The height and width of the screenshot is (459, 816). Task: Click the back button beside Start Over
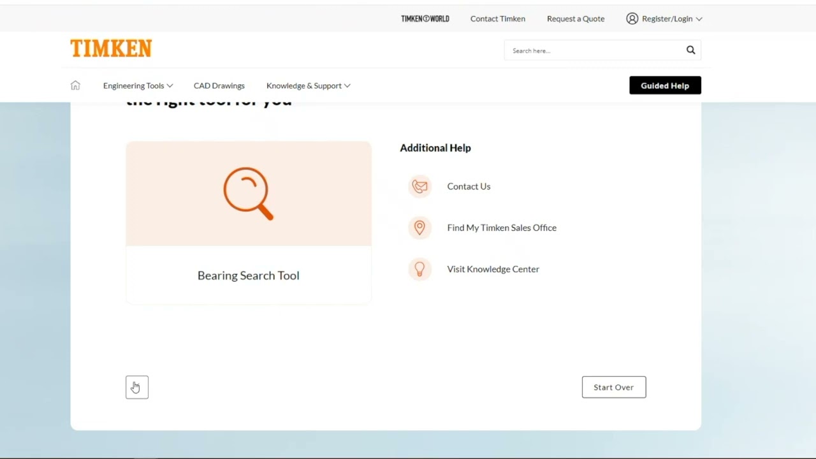tap(137, 387)
